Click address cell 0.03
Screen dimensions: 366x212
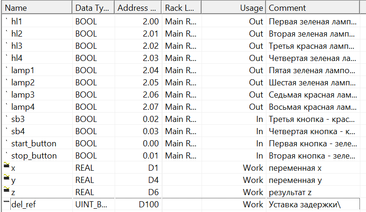click(151, 131)
